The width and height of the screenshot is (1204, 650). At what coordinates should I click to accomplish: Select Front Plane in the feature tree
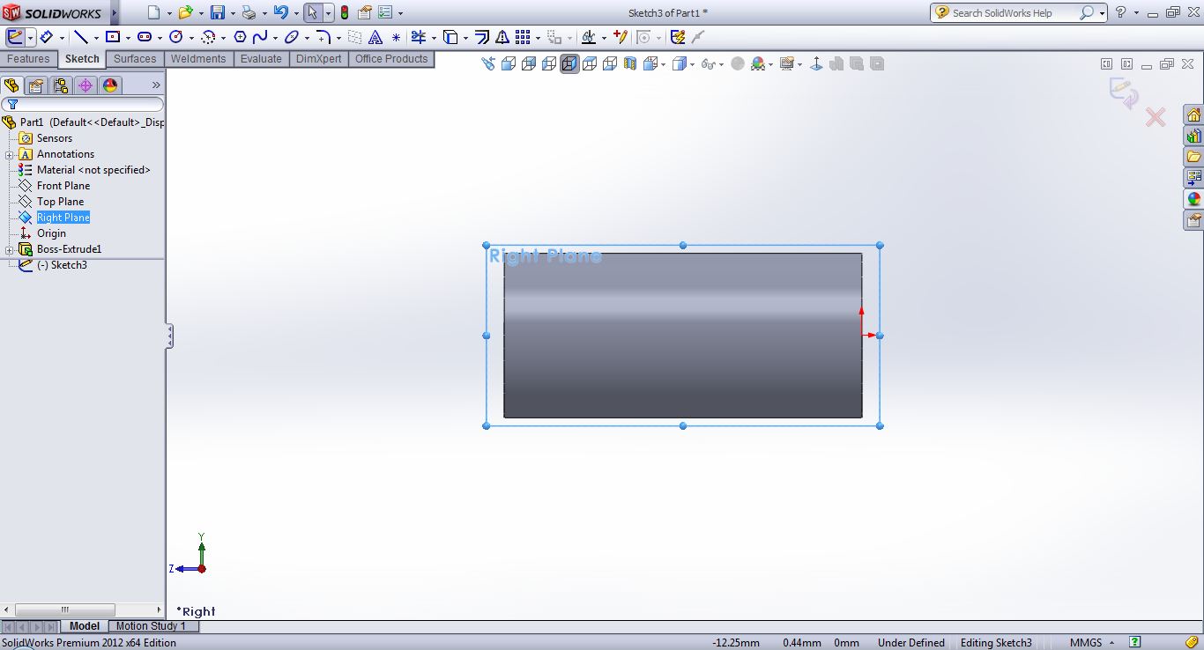point(63,186)
